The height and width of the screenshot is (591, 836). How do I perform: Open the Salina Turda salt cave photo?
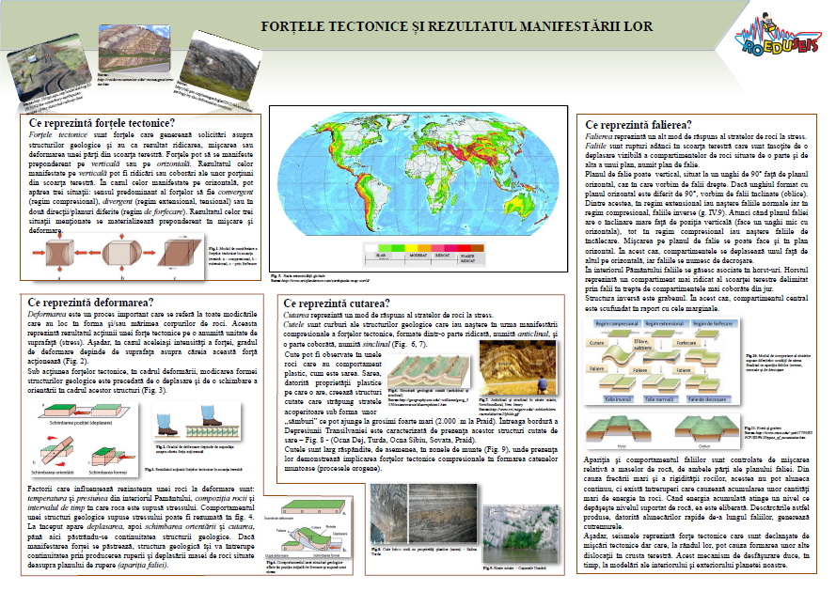(423, 514)
